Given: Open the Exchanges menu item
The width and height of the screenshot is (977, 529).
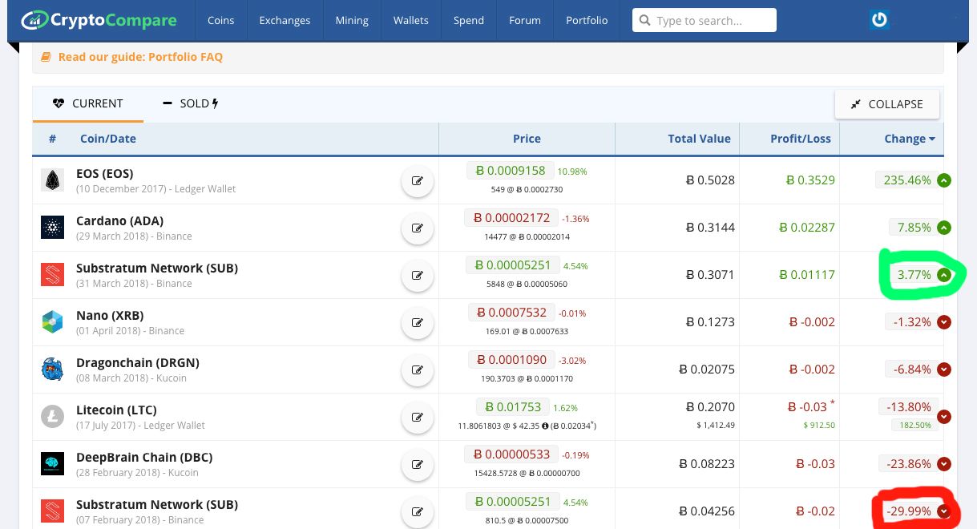Looking at the screenshot, I should tap(285, 20).
